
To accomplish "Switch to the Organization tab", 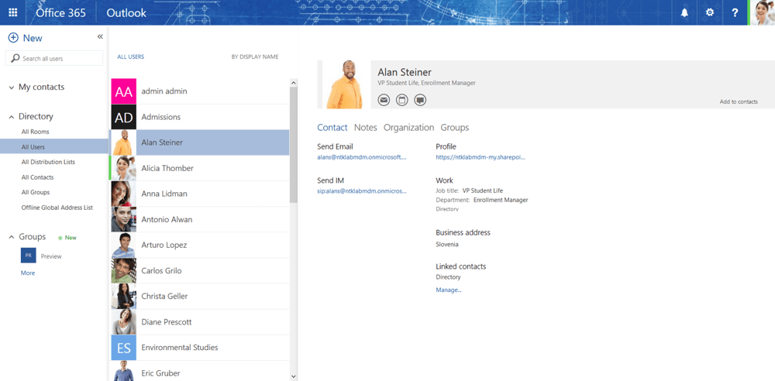I will tap(408, 128).
